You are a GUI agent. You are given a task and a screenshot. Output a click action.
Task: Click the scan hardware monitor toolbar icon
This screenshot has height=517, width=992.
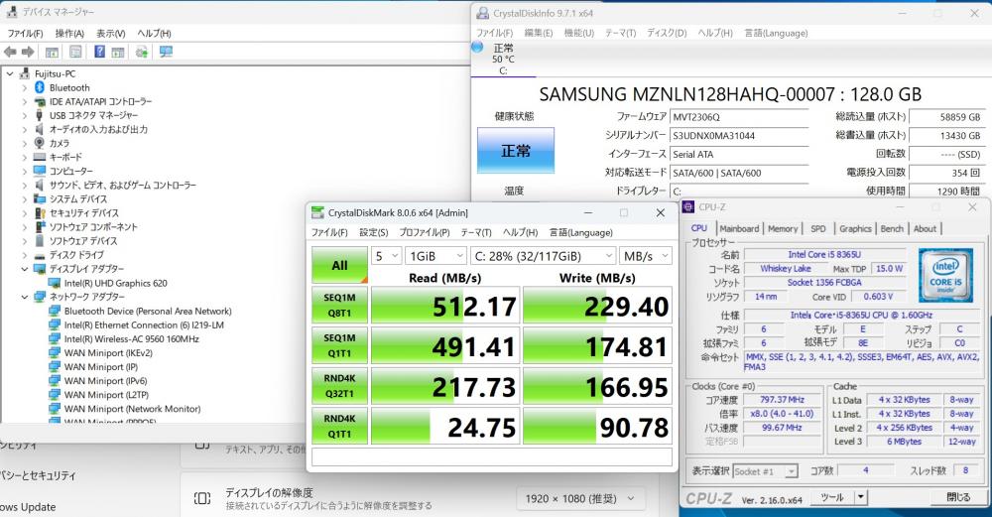(166, 52)
